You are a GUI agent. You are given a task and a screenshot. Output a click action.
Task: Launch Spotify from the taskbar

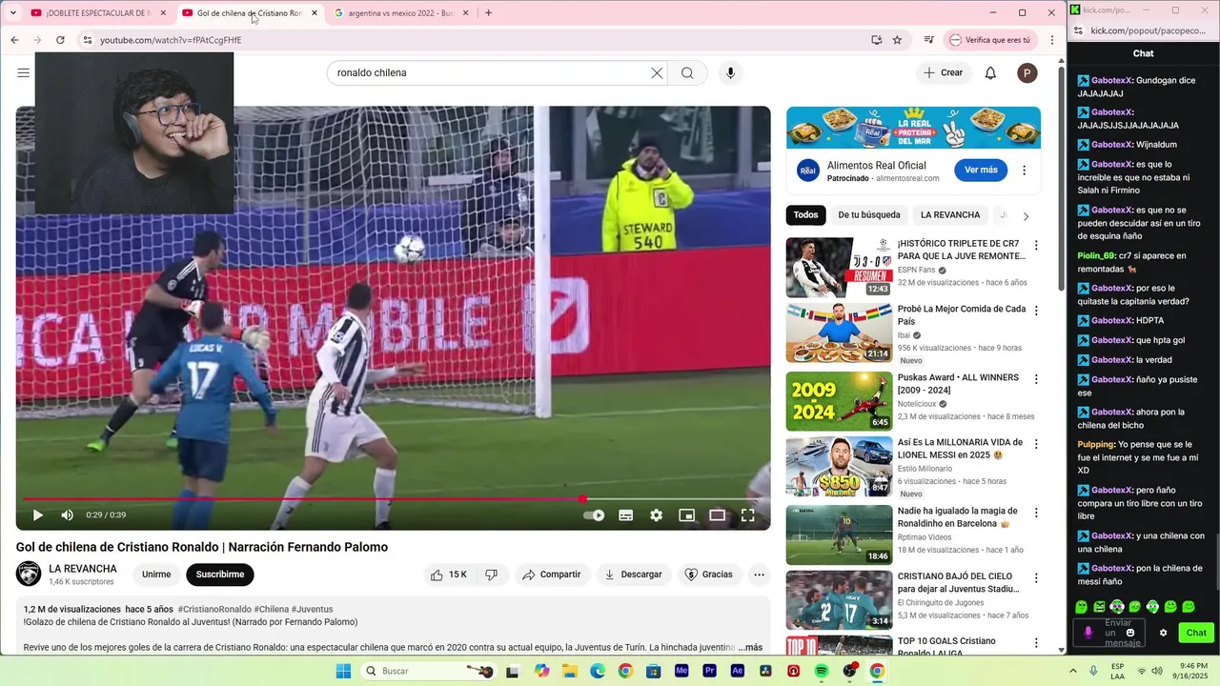pyautogui.click(x=822, y=671)
